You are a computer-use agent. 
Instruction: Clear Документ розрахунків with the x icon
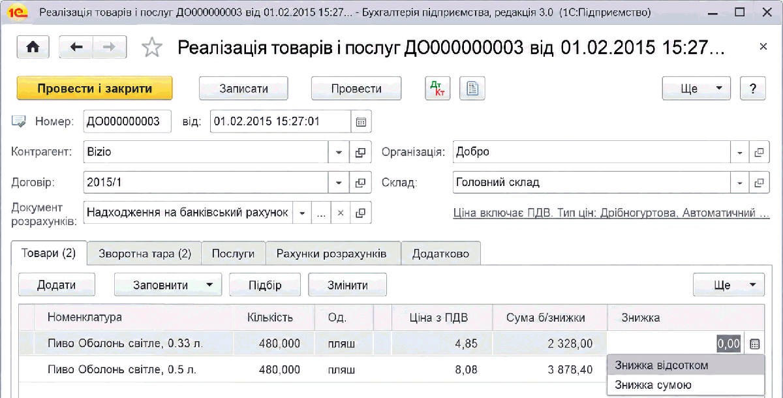(340, 213)
